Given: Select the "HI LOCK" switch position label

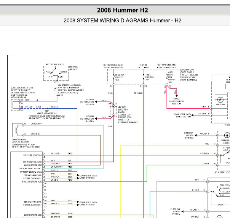Looking at the screenshot, I should [x=225, y=192].
